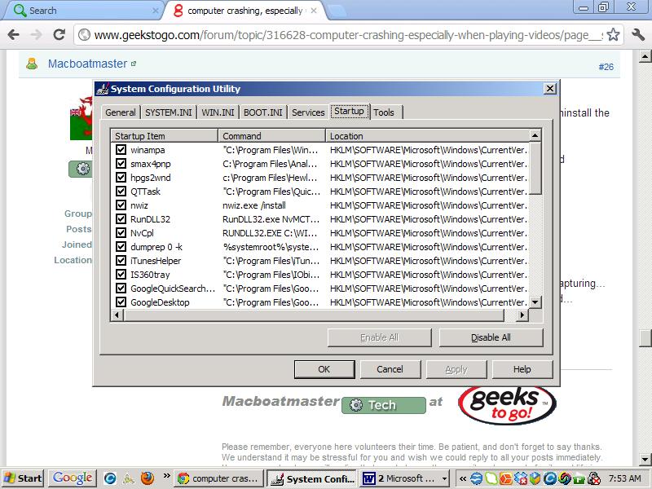652x489 pixels.
Task: Bookmark this page with the star icon
Action: point(614,35)
